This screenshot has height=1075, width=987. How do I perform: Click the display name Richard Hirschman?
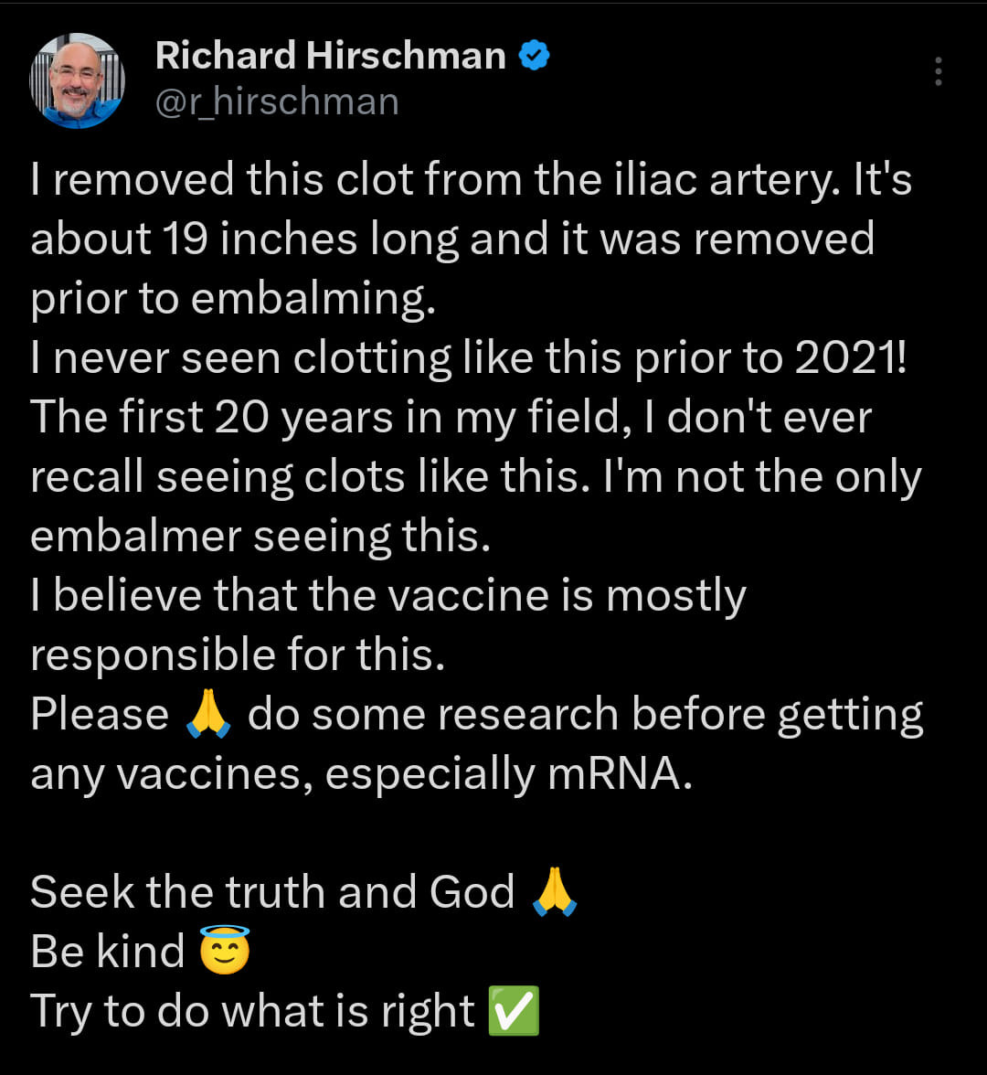pyautogui.click(x=330, y=57)
